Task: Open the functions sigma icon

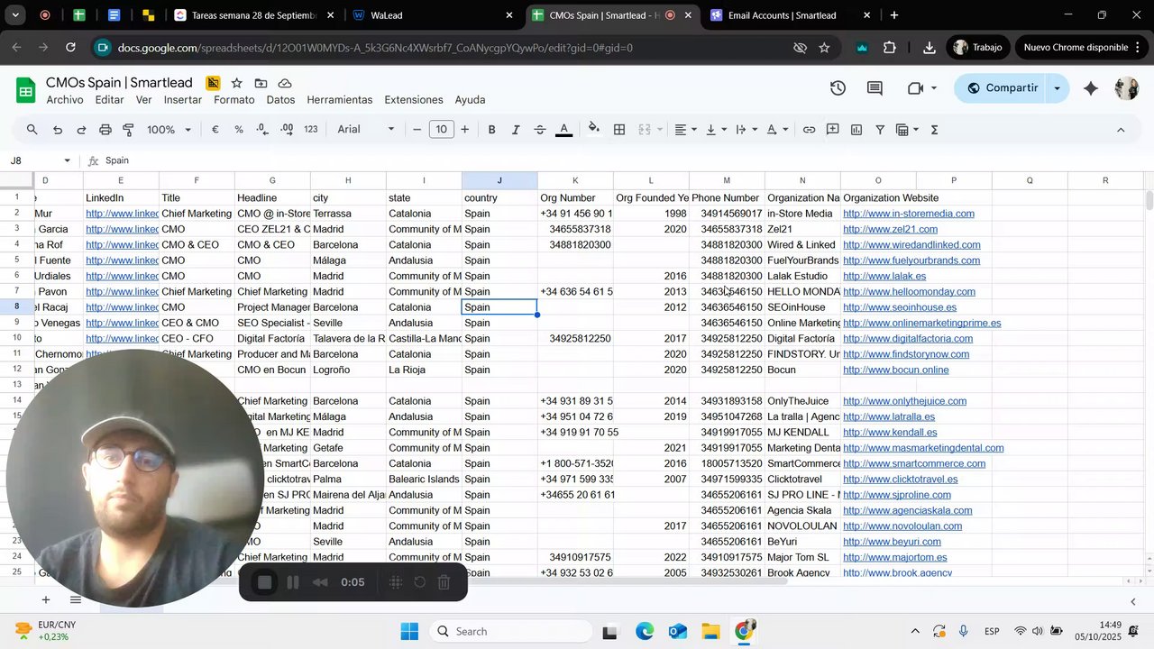Action: tap(934, 130)
